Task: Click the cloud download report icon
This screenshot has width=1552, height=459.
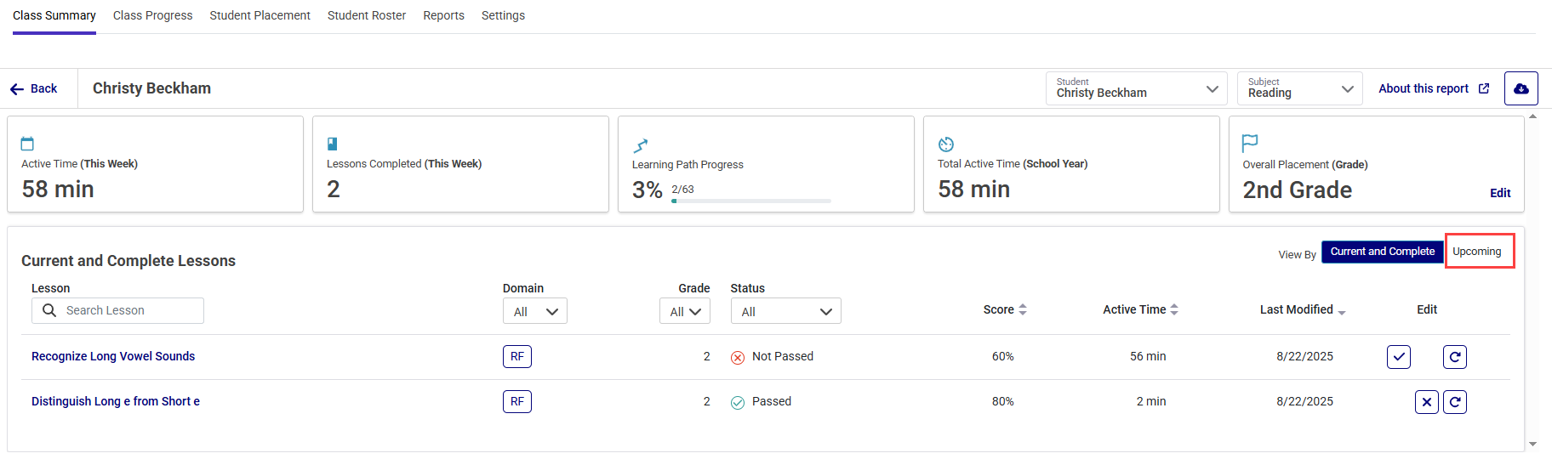Action: (x=1521, y=88)
